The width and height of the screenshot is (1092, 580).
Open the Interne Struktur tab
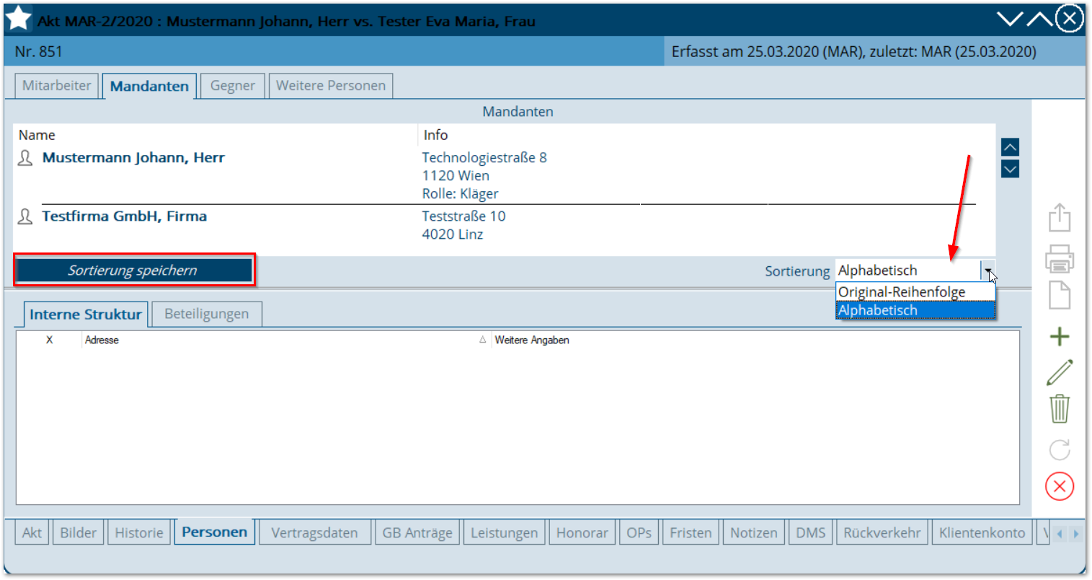[86, 315]
